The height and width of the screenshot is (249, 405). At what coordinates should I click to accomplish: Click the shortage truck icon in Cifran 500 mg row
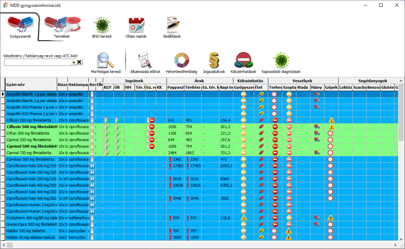pyautogui.click(x=317, y=133)
